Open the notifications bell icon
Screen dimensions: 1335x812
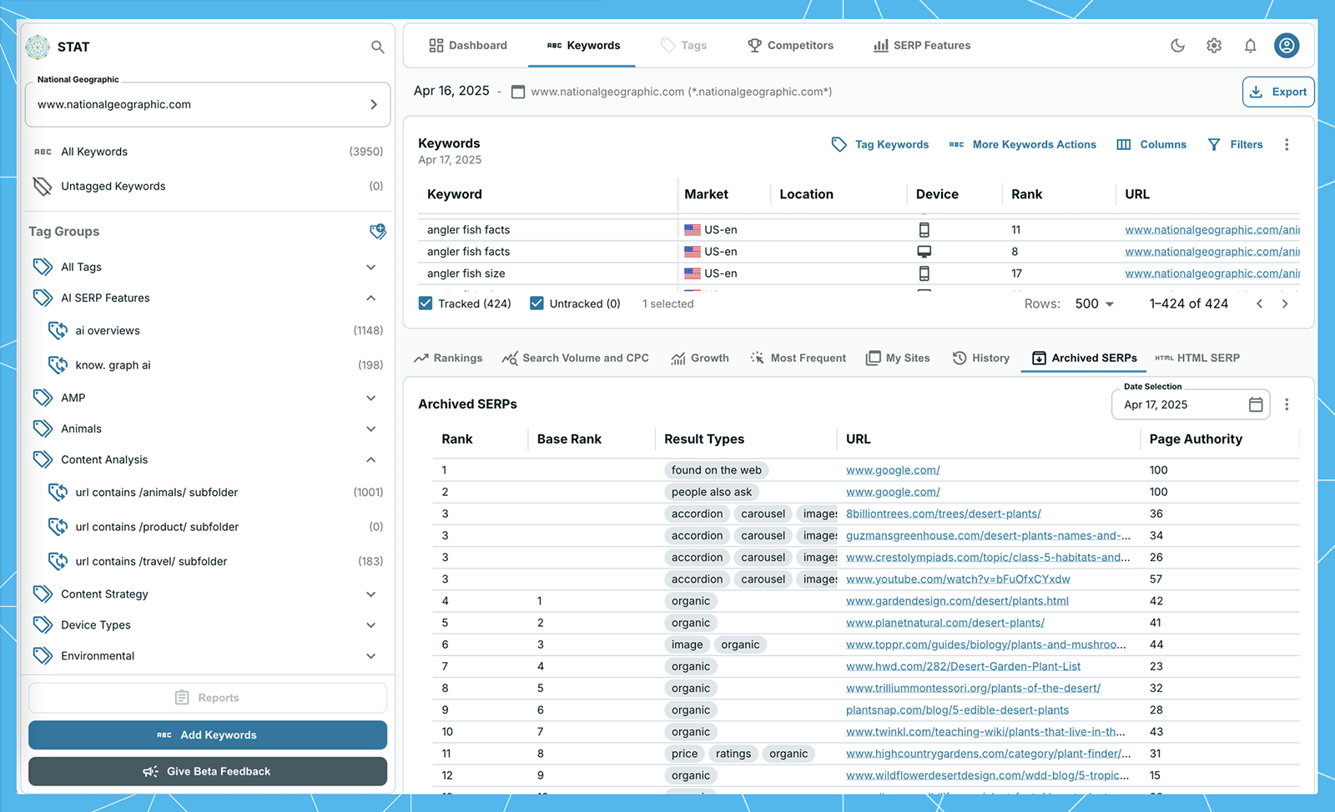coord(1251,46)
